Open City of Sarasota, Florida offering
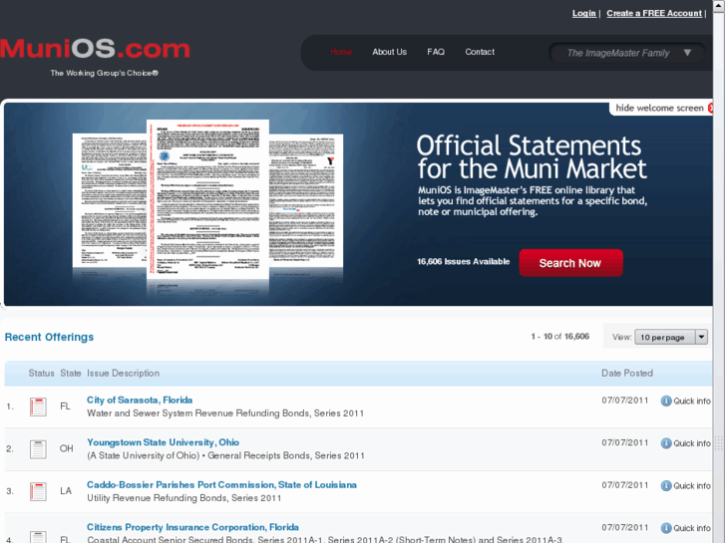Image resolution: width=725 pixels, height=543 pixels. [x=140, y=401]
